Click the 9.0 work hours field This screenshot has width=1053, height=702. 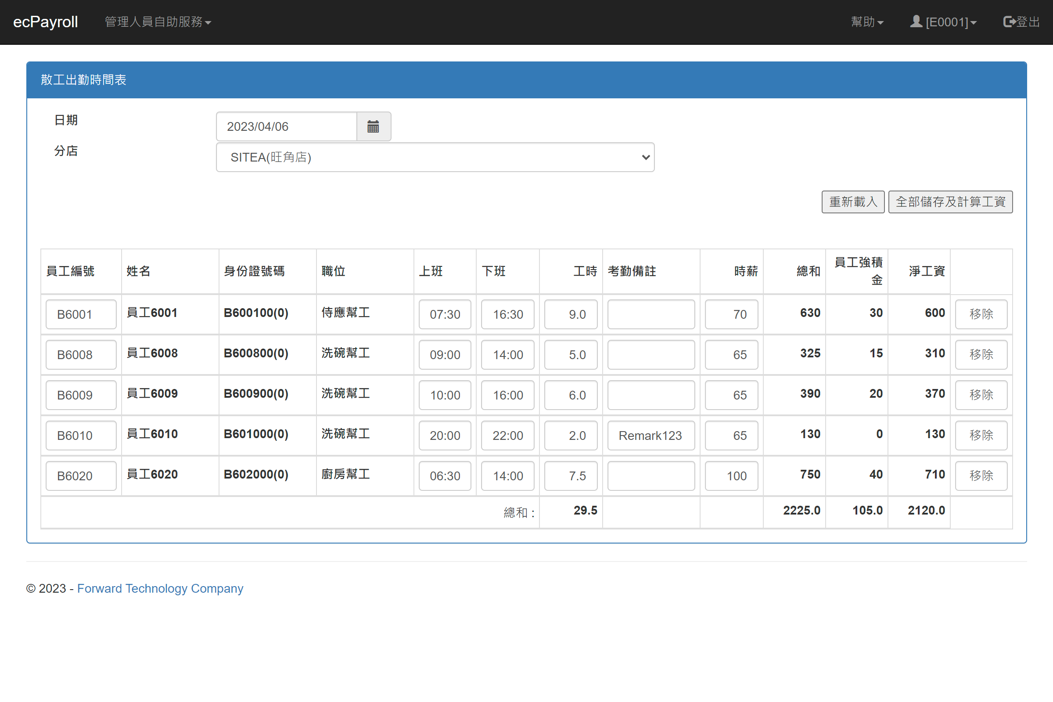tap(571, 314)
